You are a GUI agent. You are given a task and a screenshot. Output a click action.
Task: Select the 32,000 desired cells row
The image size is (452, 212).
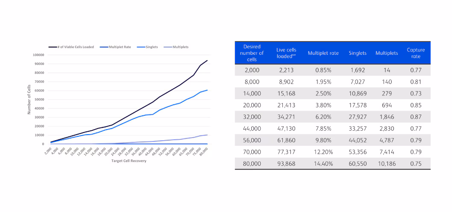click(252, 117)
